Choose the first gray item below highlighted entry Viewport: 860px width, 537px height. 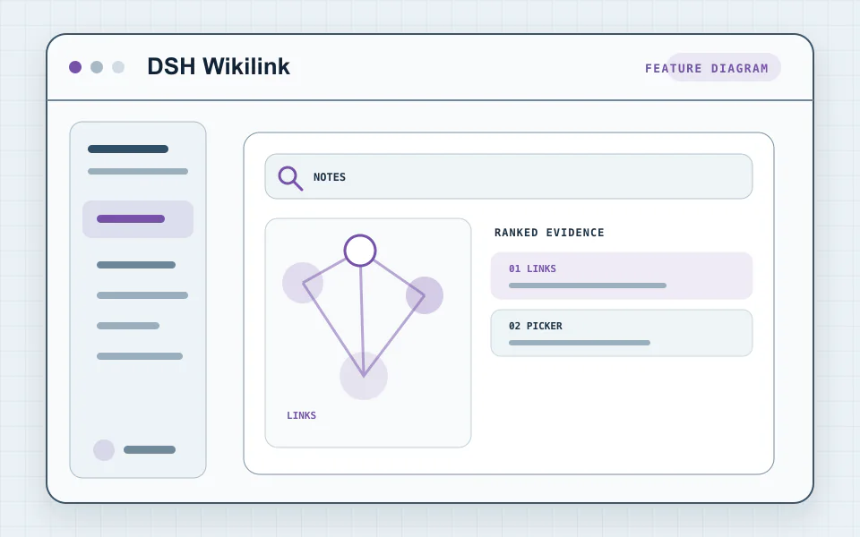pos(136,265)
